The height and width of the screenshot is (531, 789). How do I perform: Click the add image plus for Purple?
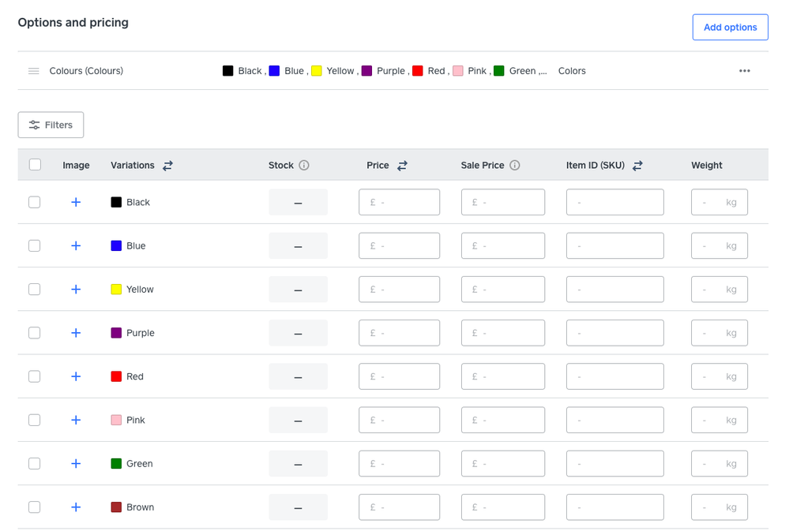76,333
